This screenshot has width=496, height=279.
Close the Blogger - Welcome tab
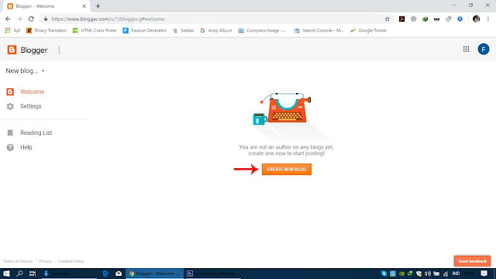point(84,6)
